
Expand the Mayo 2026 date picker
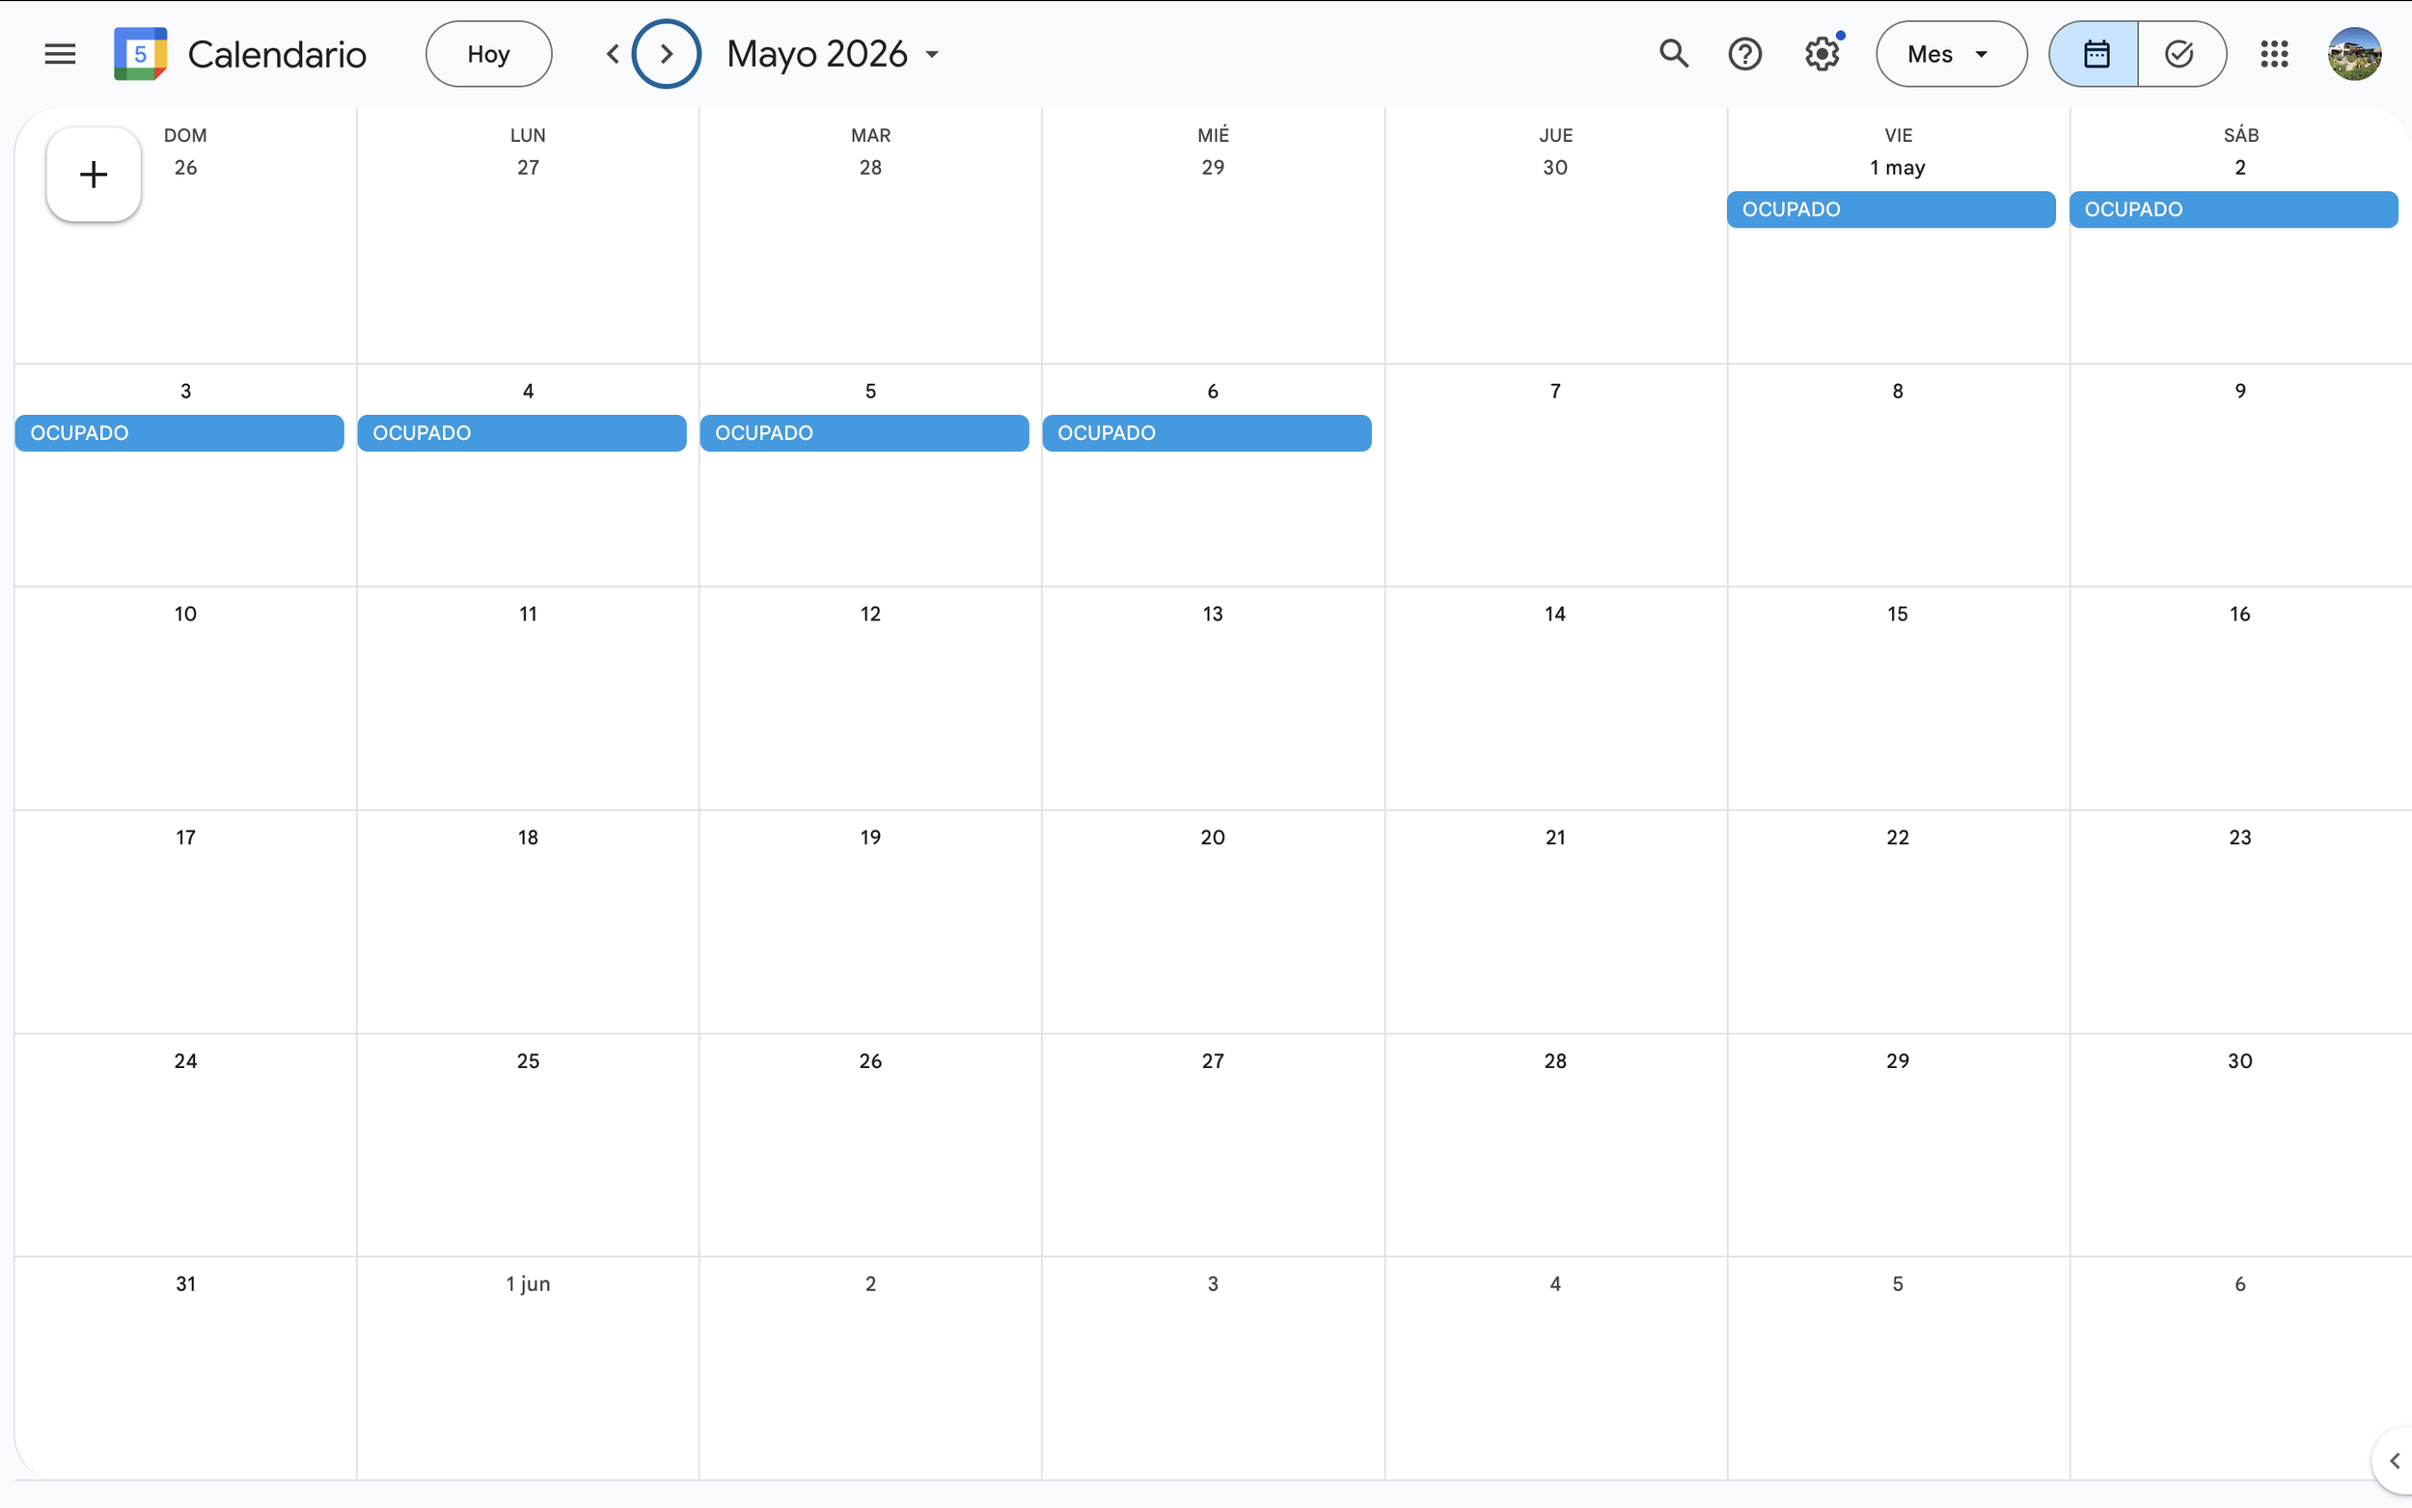point(834,54)
